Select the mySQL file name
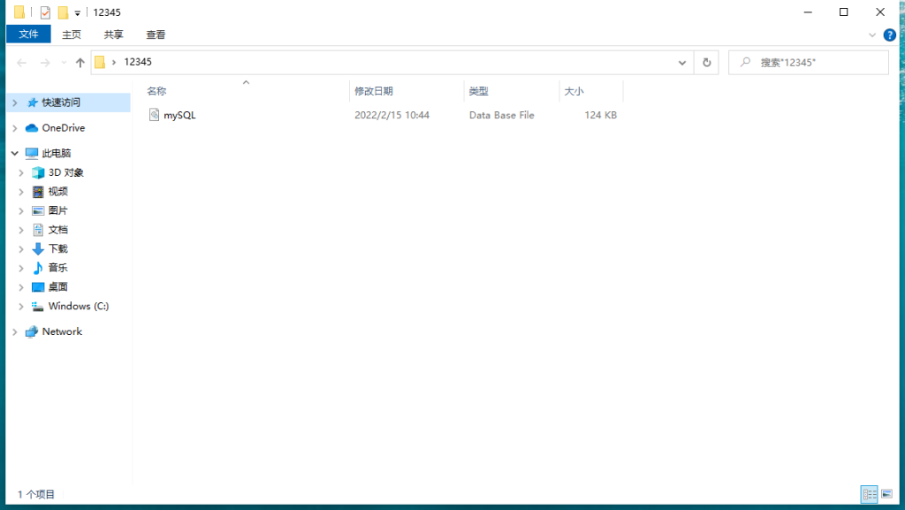The width and height of the screenshot is (905, 510). (x=179, y=115)
